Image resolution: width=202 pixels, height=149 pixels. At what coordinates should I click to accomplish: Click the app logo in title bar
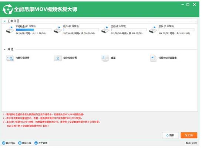click(8, 9)
